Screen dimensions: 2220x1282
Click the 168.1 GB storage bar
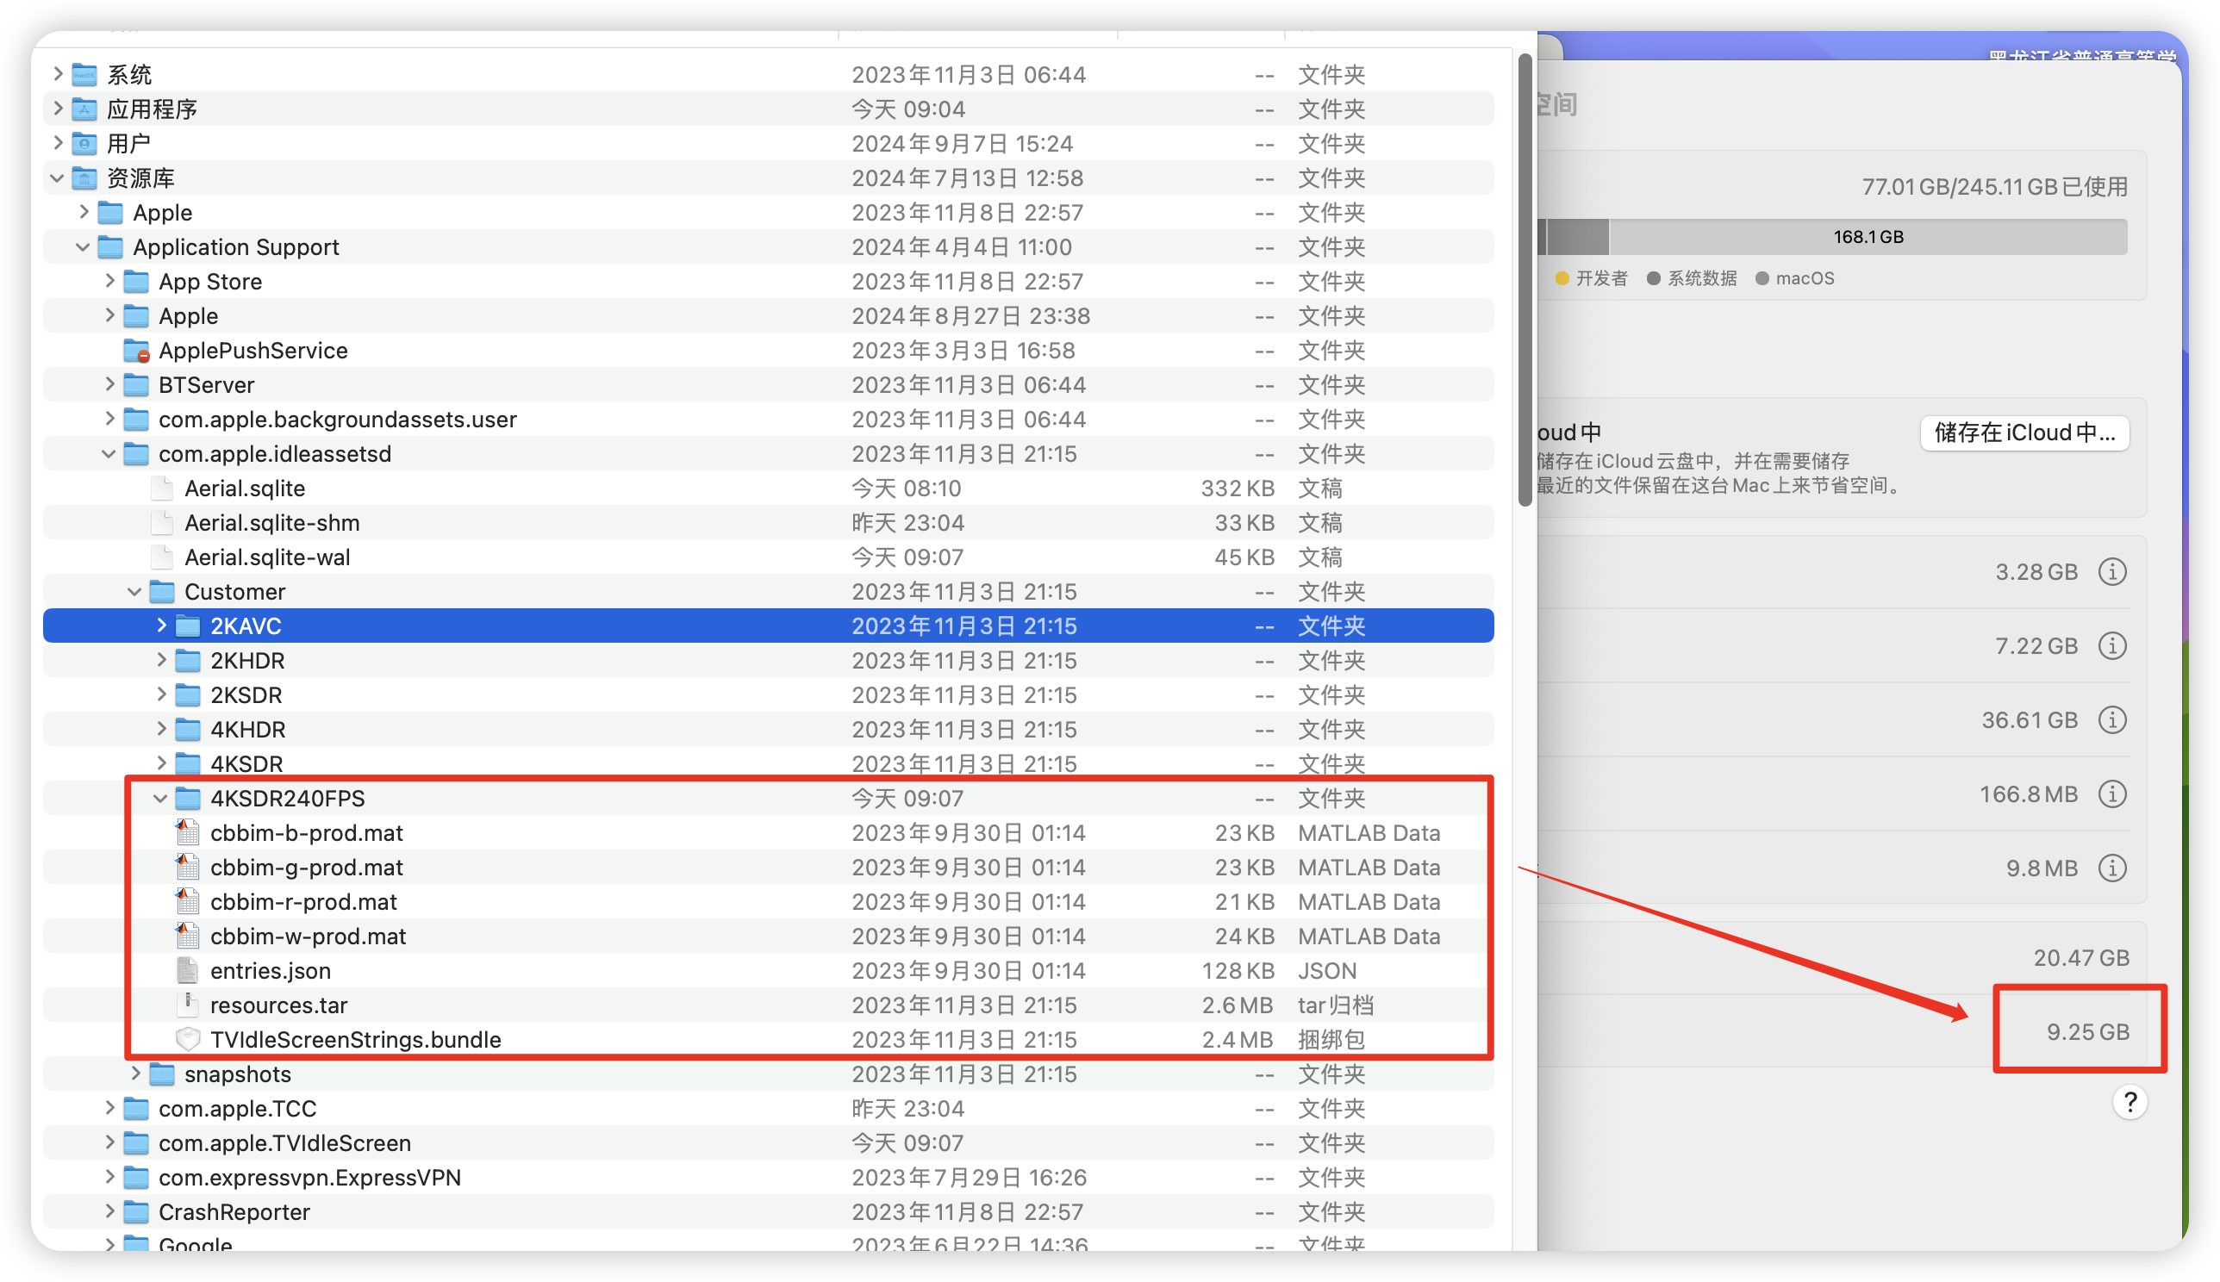(x=1867, y=237)
